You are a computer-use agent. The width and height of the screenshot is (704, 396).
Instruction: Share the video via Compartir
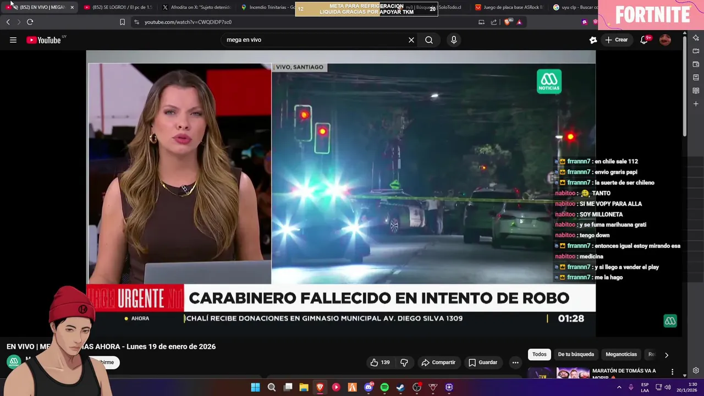(438, 362)
